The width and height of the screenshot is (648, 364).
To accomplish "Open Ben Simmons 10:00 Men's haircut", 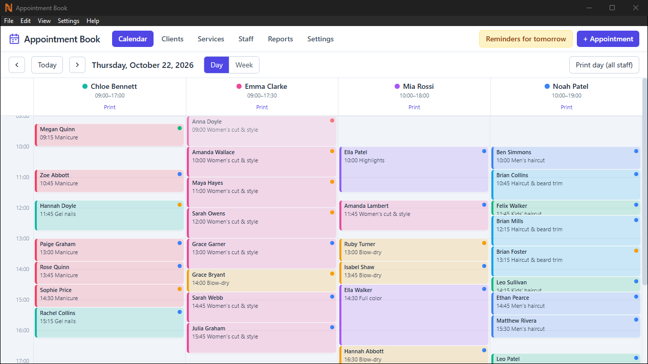I will pyautogui.click(x=566, y=158).
